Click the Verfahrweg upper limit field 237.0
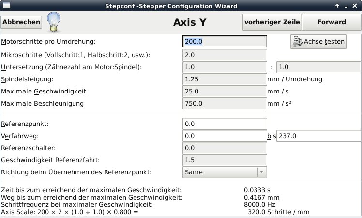Viewport: 362px width, 218px height. click(318, 136)
